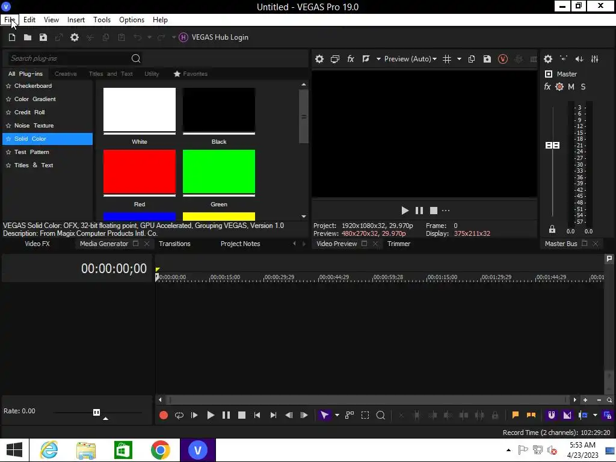Toggle auto ripple icon
The width and height of the screenshot is (616, 462).
click(583, 415)
